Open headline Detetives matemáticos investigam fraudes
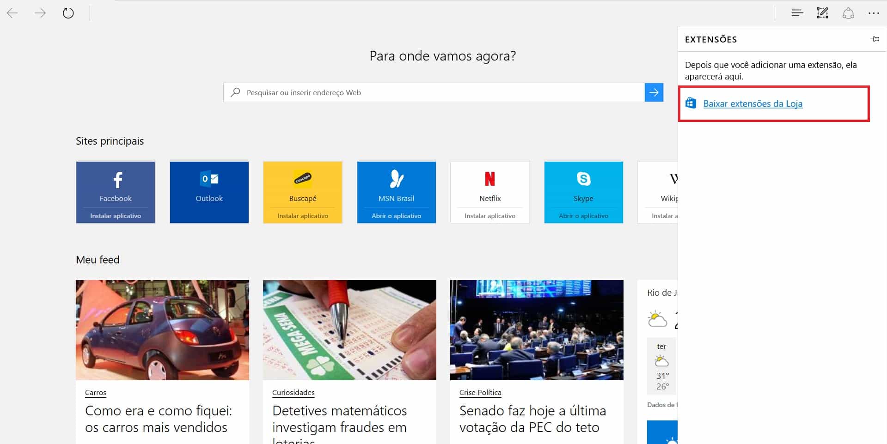 (x=340, y=423)
